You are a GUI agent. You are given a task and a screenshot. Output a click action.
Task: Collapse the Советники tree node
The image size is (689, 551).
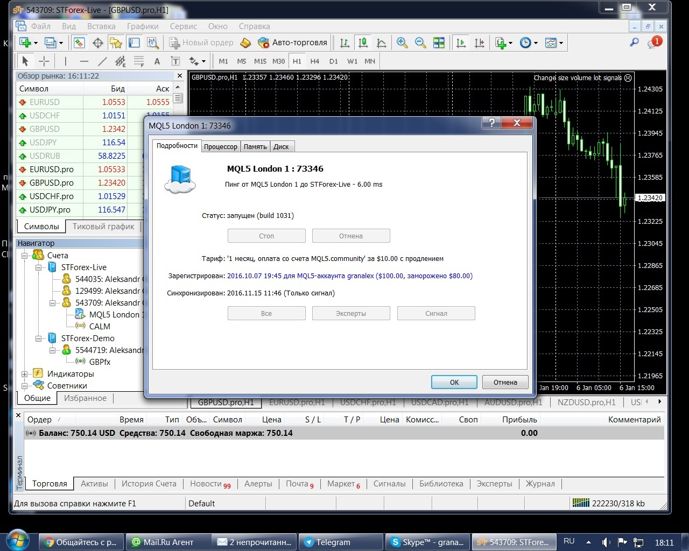24,385
